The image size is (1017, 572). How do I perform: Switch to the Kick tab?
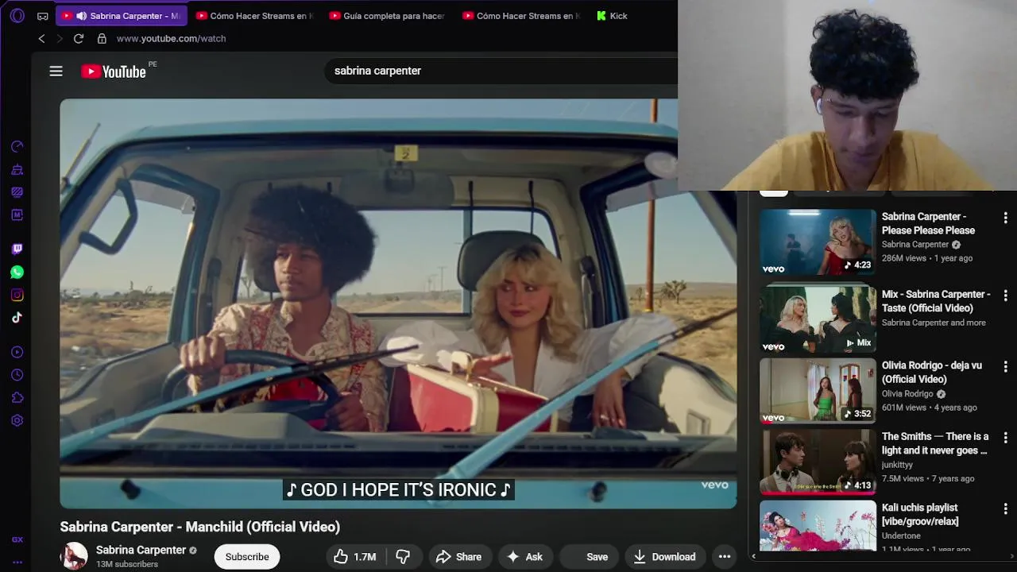click(x=612, y=16)
